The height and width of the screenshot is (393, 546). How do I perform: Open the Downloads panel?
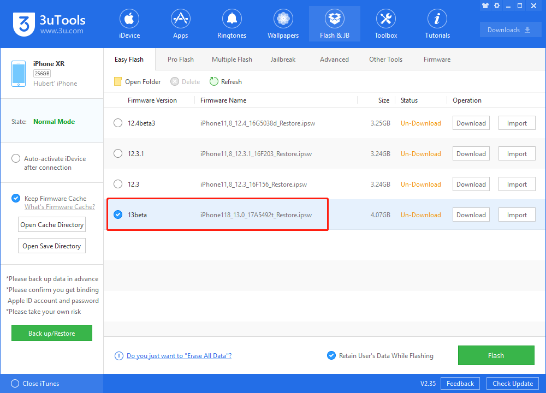510,30
